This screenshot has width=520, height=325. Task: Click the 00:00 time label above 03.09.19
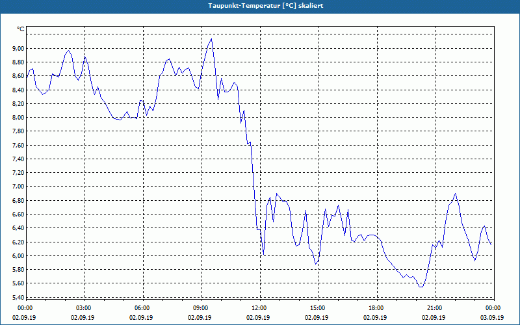pos(493,308)
